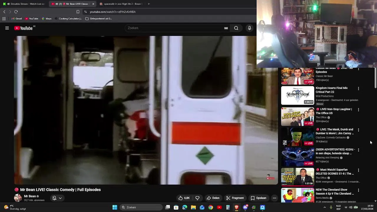Image resolution: width=377 pixels, height=212 pixels.
Task: Share the video with Delen
Action: point(213,198)
